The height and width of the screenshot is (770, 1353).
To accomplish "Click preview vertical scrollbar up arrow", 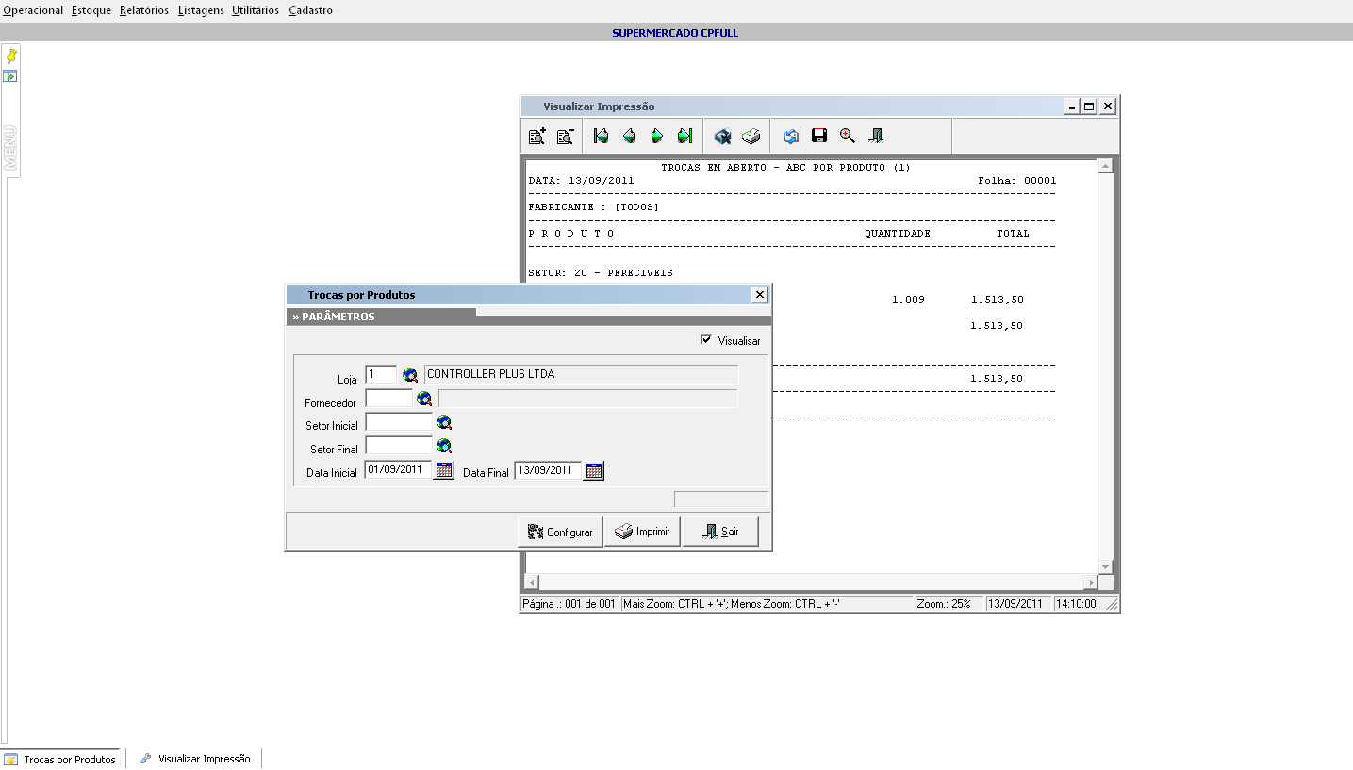I will pyautogui.click(x=1106, y=167).
